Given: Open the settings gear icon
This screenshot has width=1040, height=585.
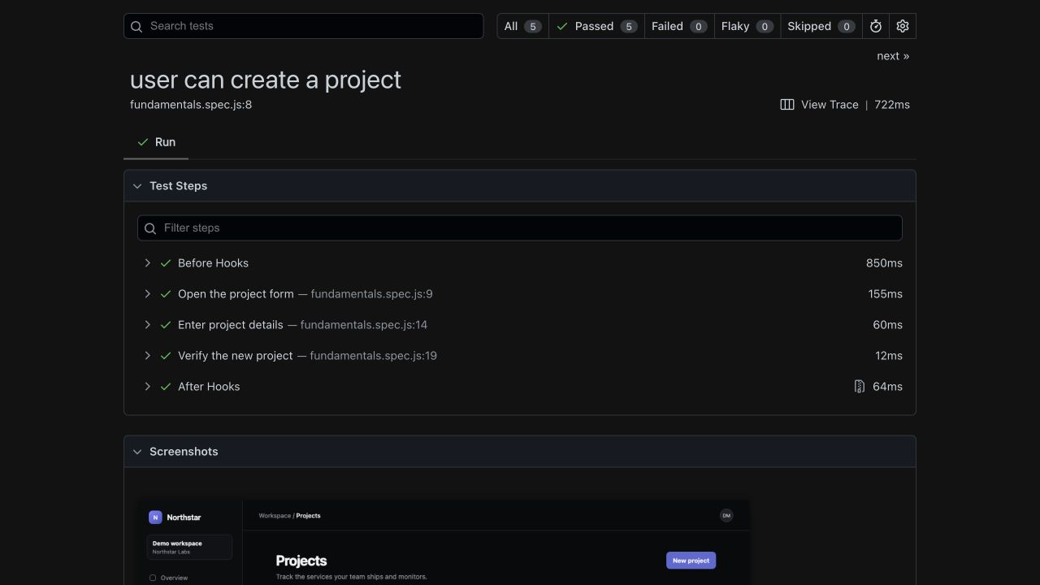Looking at the screenshot, I should [x=903, y=26].
